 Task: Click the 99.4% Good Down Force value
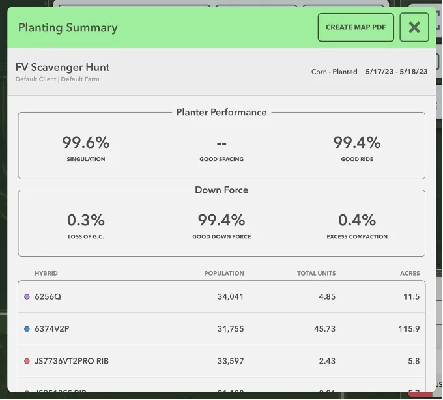coord(221,220)
